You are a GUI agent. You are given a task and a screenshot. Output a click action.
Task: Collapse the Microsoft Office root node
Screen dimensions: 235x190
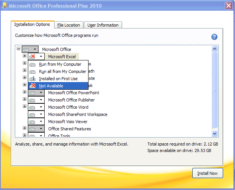pos(18,49)
